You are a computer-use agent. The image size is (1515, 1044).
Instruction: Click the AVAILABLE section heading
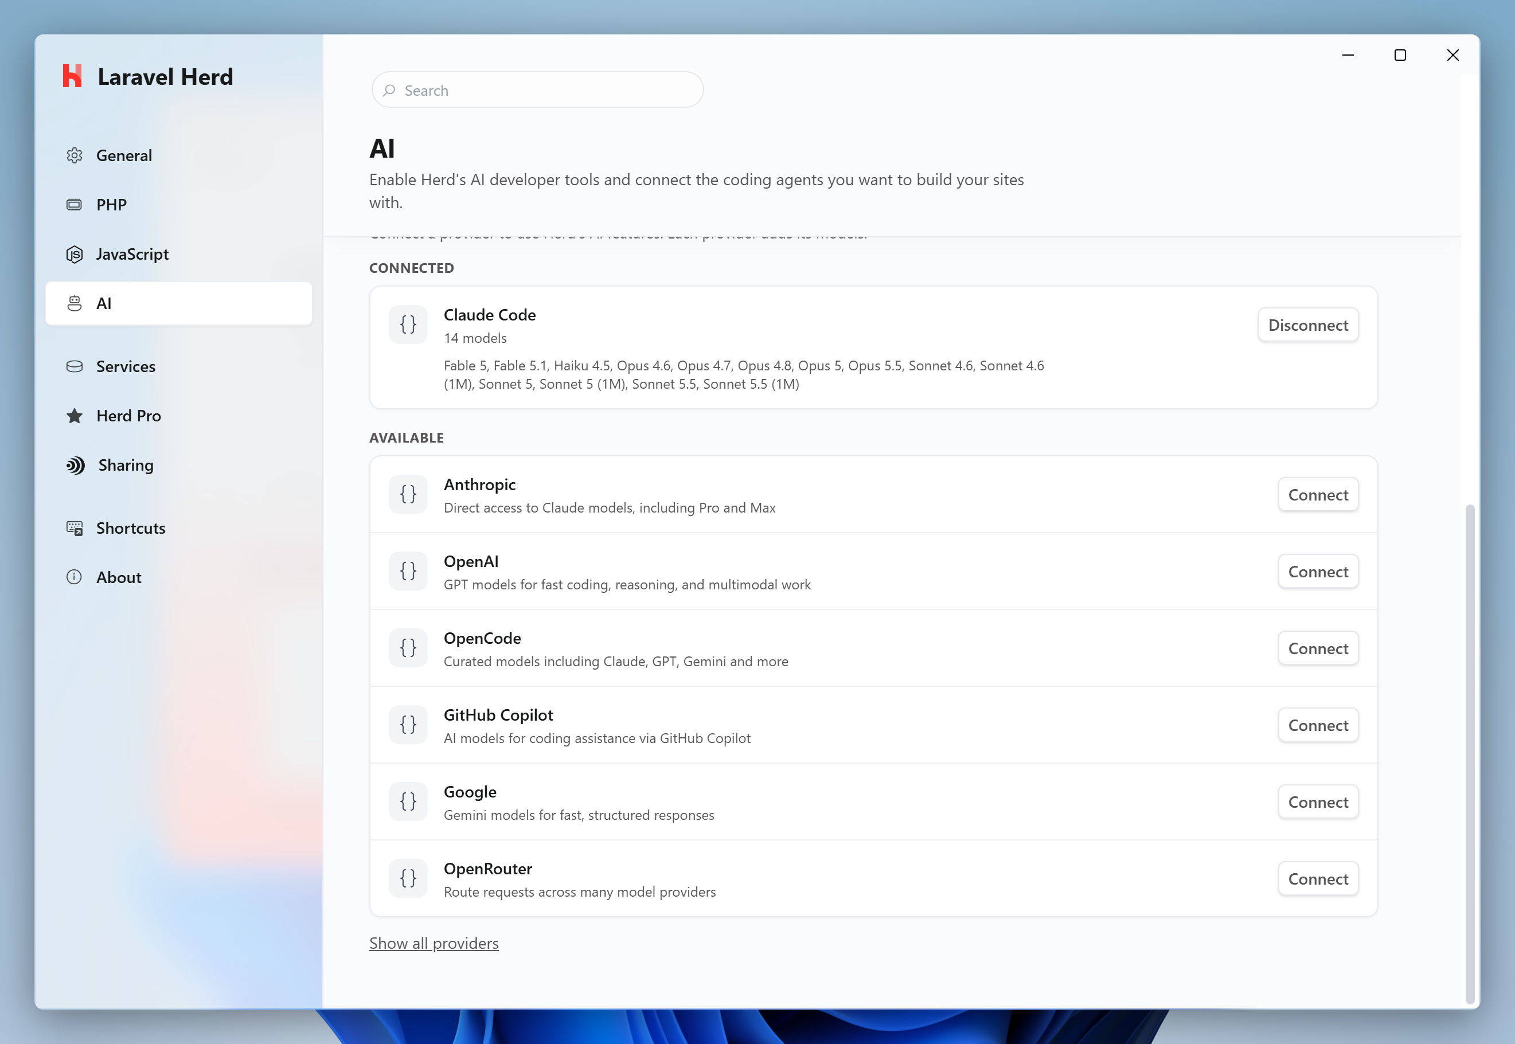[407, 438]
